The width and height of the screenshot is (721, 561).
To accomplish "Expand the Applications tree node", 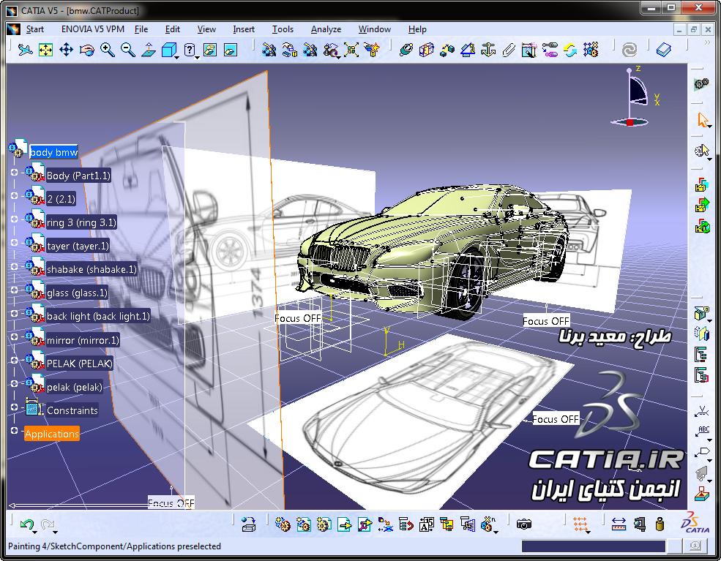I will pyautogui.click(x=14, y=431).
